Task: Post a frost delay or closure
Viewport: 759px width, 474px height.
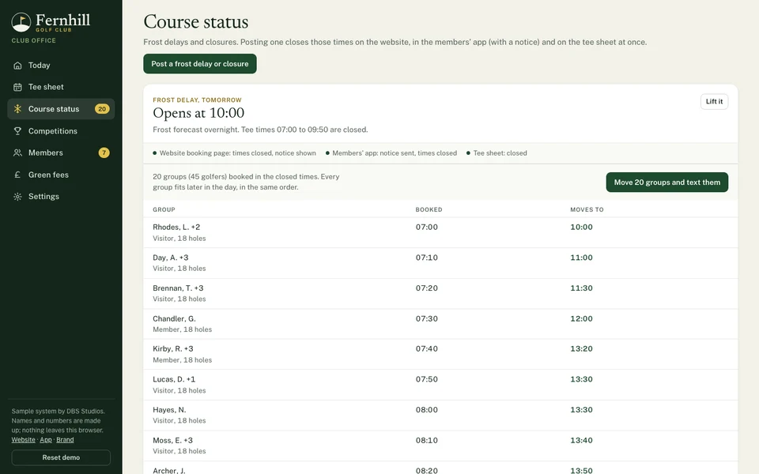Action: [x=200, y=64]
